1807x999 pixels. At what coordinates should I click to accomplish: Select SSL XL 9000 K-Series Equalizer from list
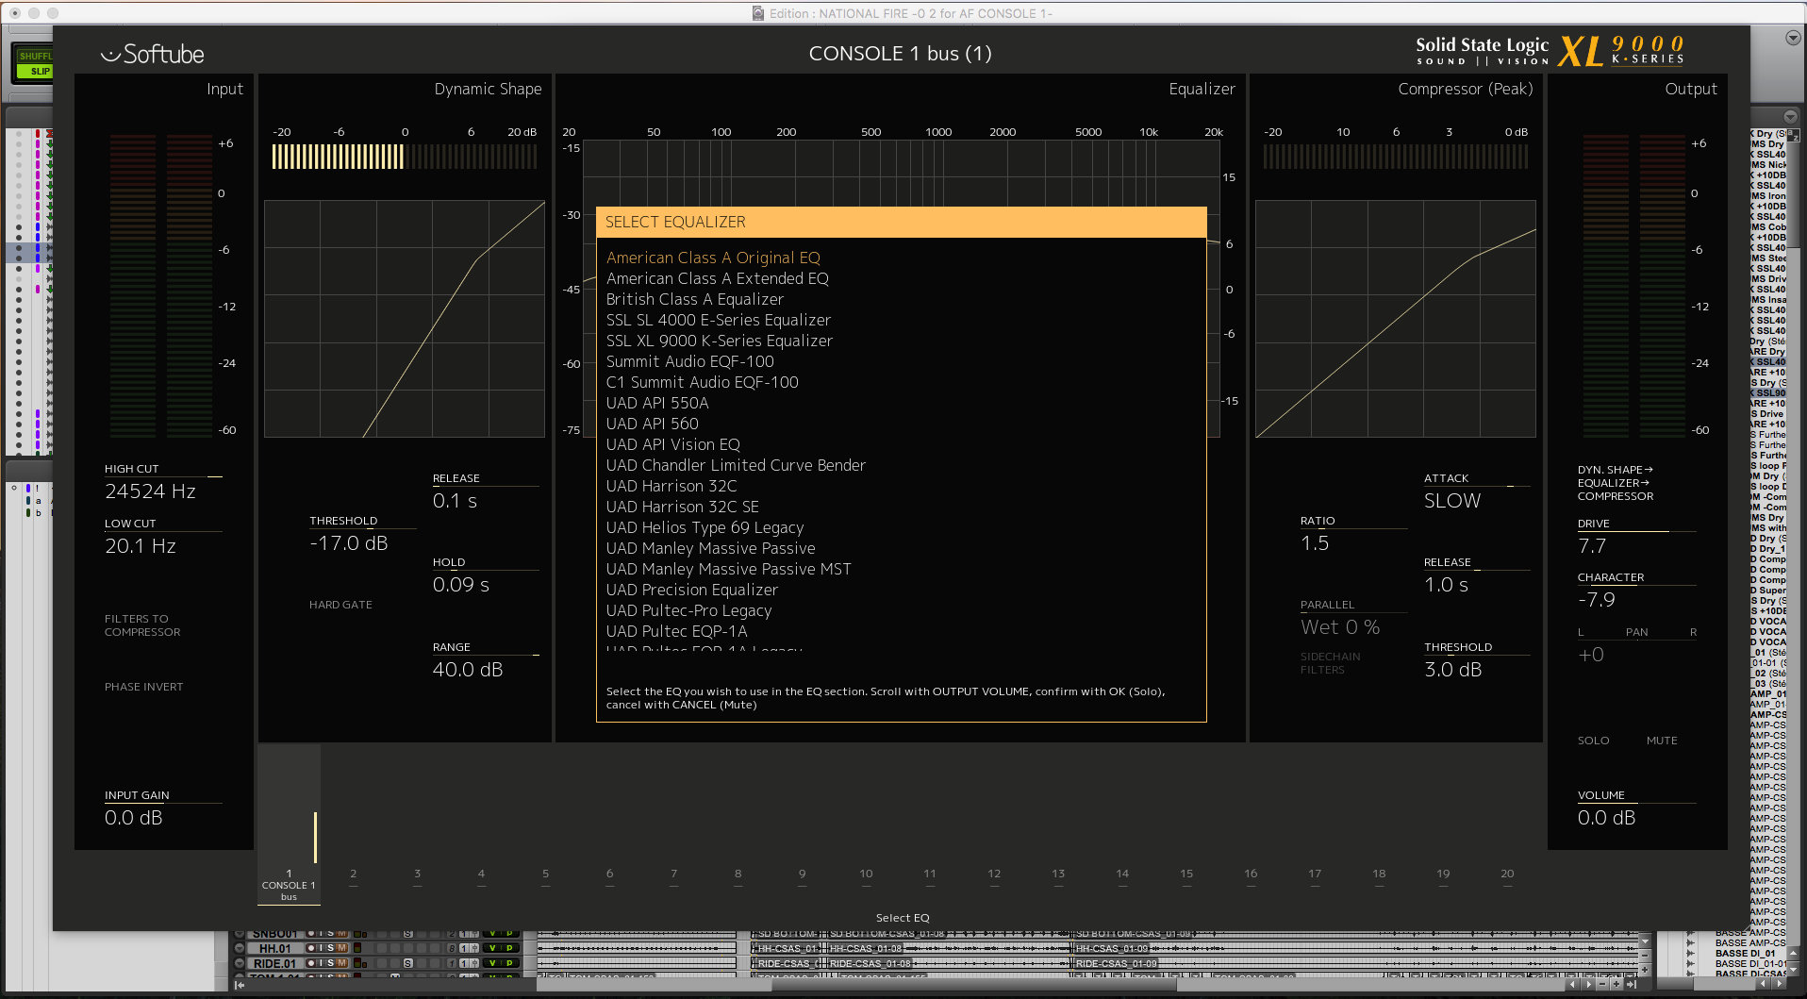tap(720, 341)
